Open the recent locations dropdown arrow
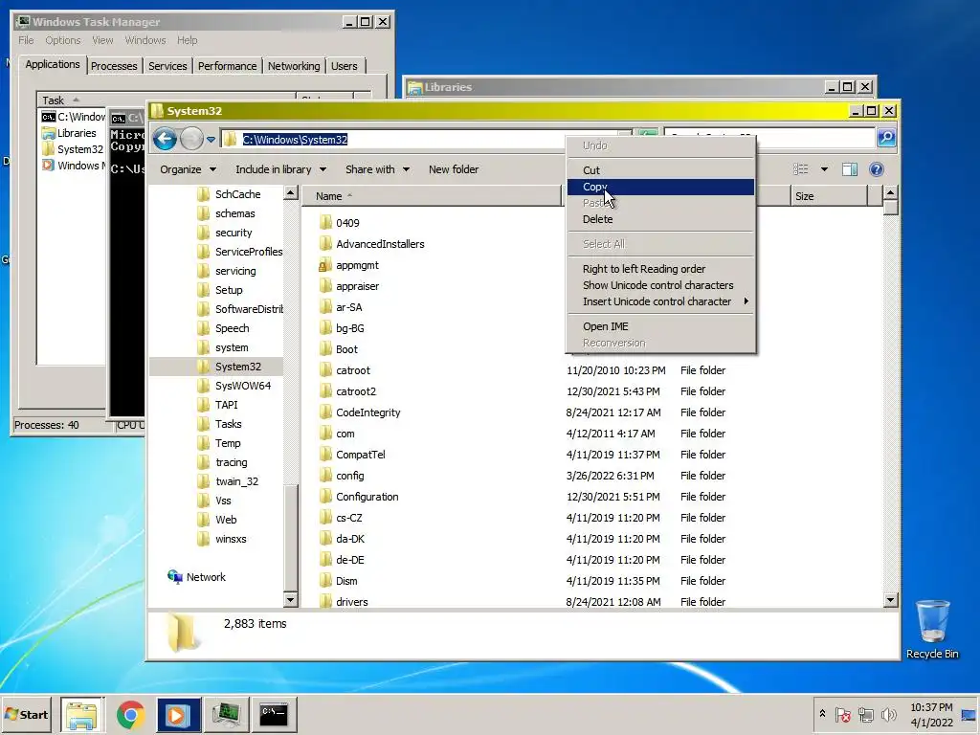Viewport: 980px width, 735px height. [x=212, y=140]
